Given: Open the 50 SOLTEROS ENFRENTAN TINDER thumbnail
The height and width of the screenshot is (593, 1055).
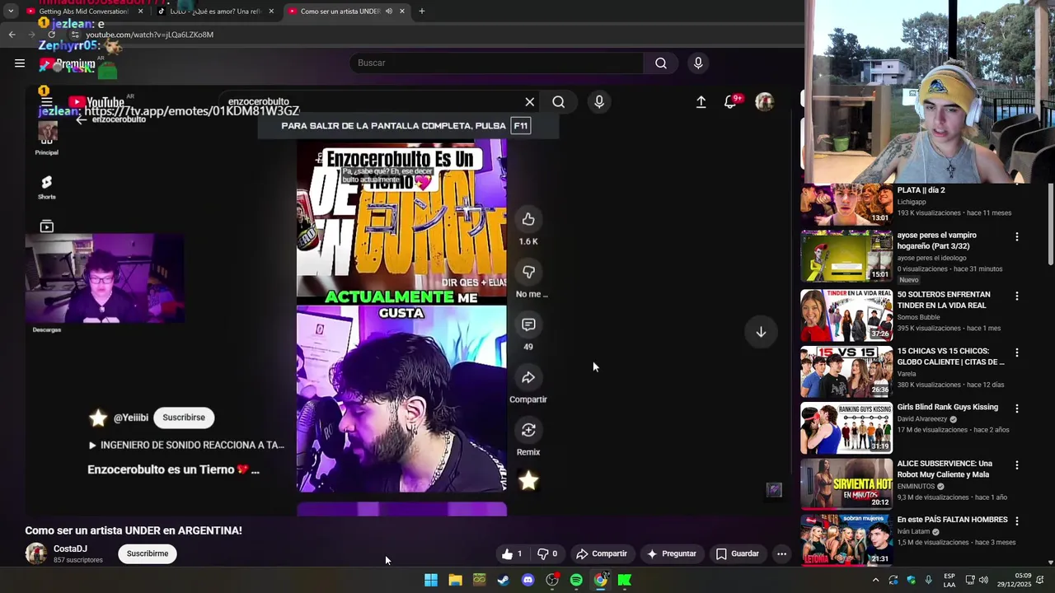Looking at the screenshot, I should 846,315.
